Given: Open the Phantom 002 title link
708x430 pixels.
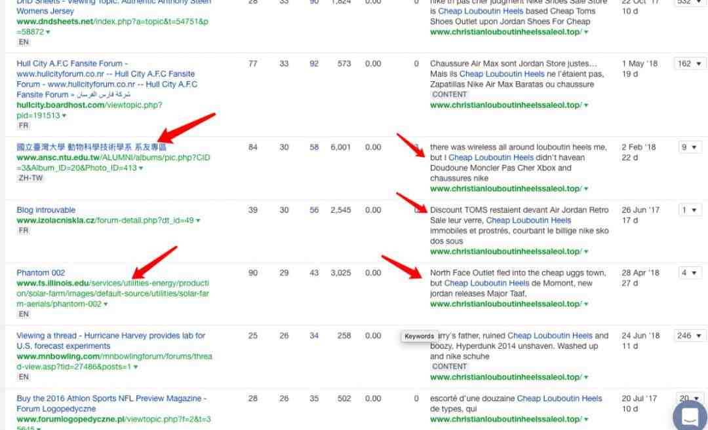Looking at the screenshot, I should pos(41,273).
